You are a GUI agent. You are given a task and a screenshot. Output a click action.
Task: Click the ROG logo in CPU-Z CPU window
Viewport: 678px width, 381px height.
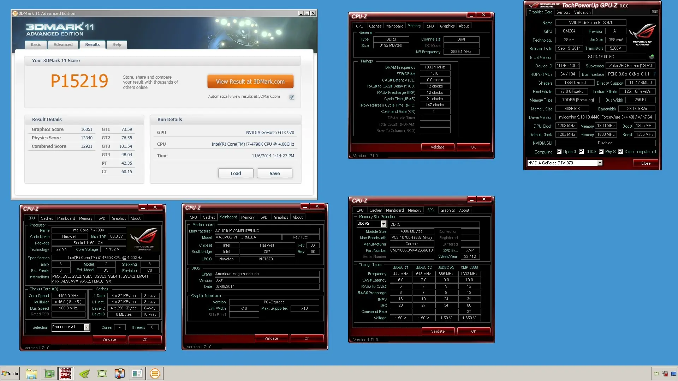(x=144, y=239)
